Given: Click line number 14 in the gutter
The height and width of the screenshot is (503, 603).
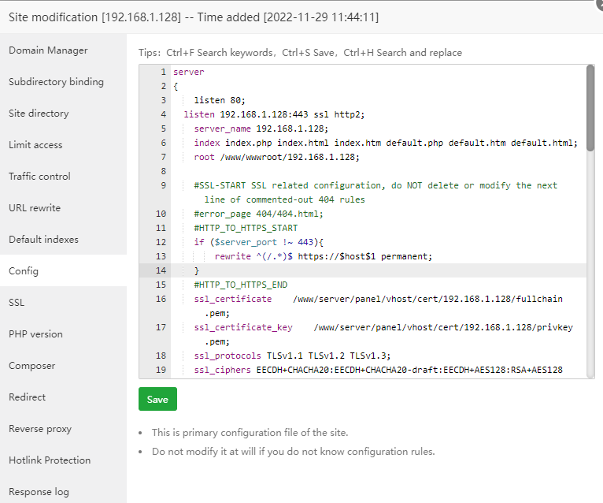Looking at the screenshot, I should click(x=161, y=270).
